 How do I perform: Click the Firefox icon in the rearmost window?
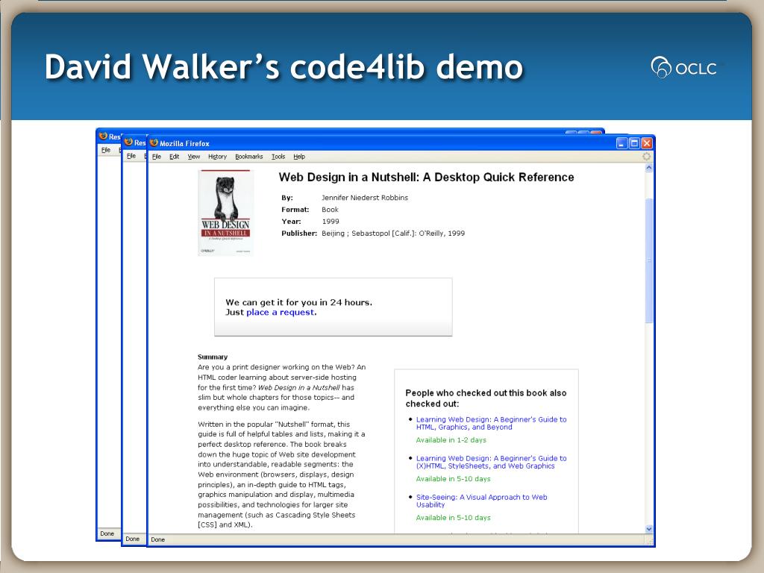pos(103,136)
